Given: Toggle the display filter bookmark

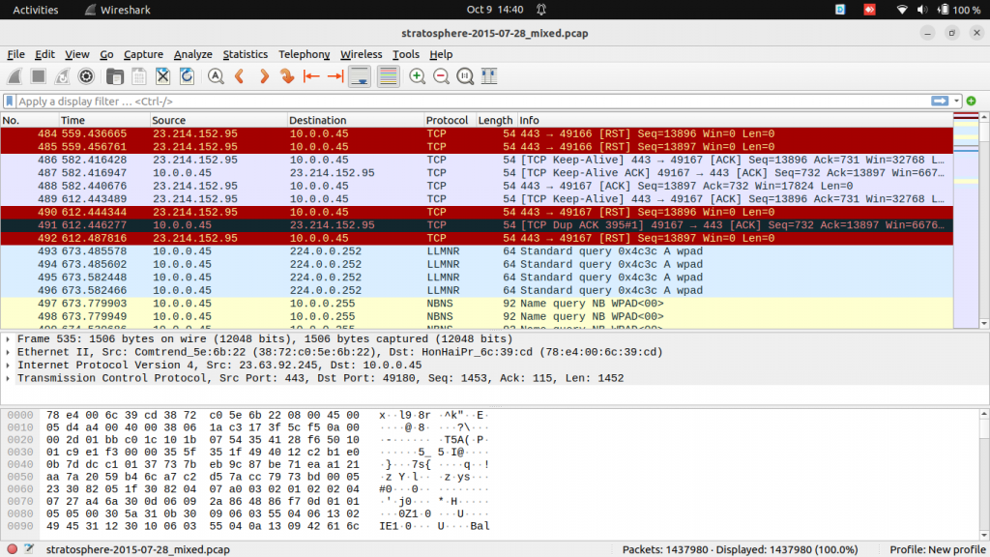Looking at the screenshot, I should click(10, 100).
